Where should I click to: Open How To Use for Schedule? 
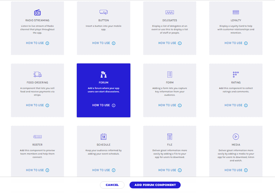[101, 170]
